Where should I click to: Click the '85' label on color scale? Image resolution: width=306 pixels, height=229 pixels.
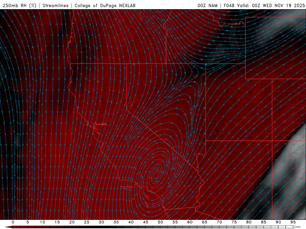264,222
